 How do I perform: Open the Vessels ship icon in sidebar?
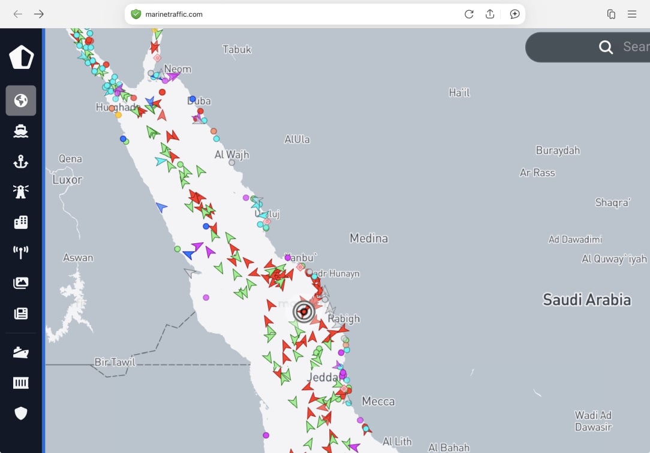click(x=21, y=131)
